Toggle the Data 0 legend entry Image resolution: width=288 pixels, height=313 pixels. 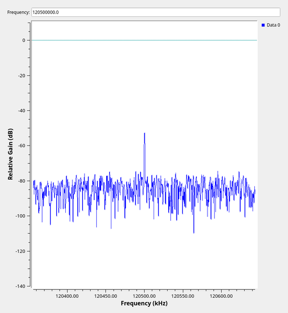(x=271, y=25)
